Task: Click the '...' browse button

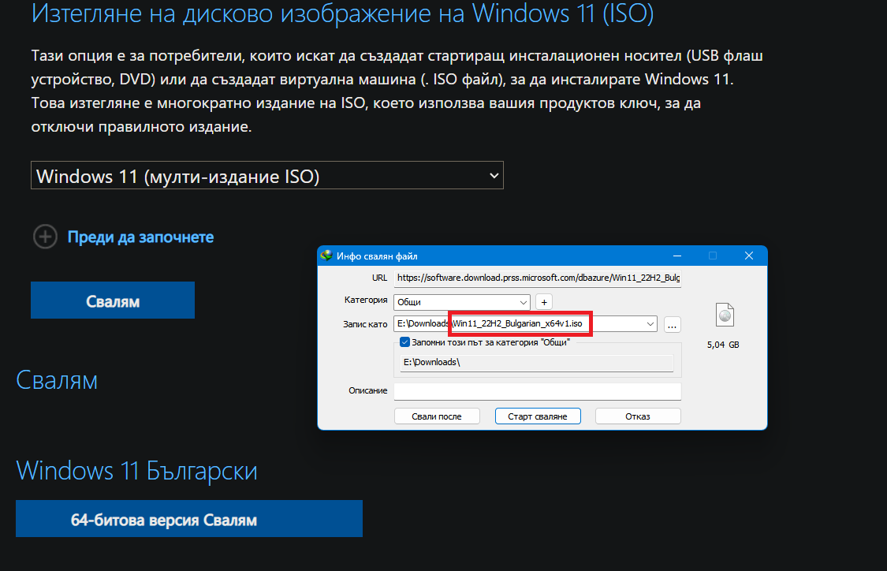Action: 672,325
